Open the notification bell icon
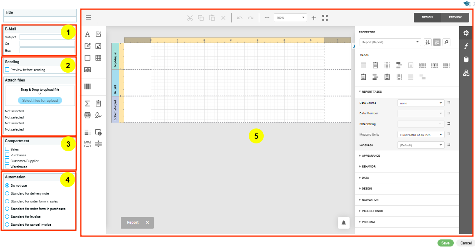 pos(343,223)
